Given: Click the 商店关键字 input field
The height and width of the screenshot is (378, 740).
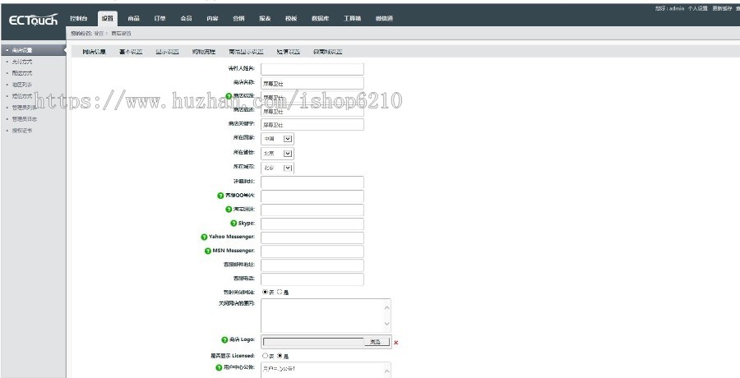Looking at the screenshot, I should pos(312,125).
